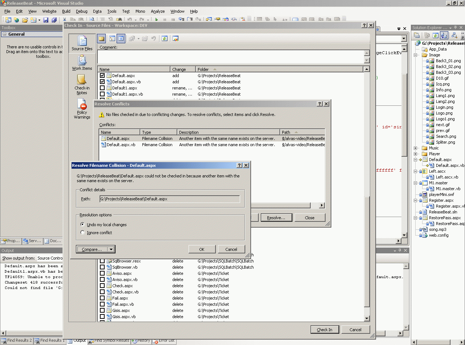Open the Build menu
Viewport: 465px width, 345px height.
tap(66, 11)
